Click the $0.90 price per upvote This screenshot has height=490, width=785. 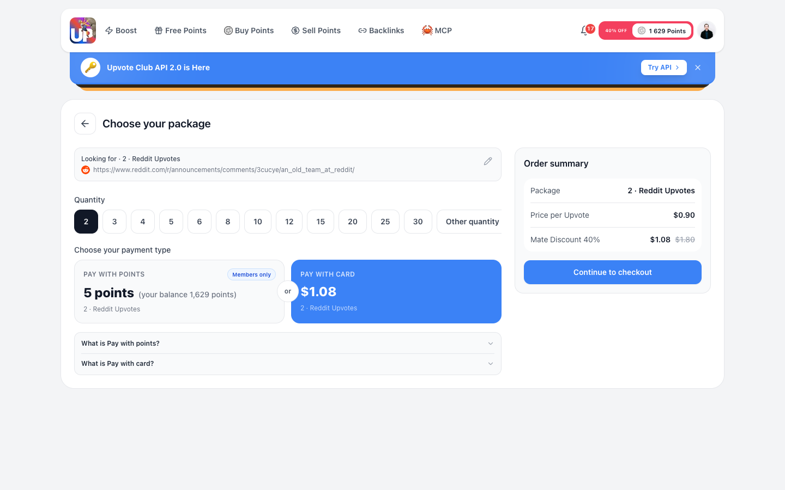pos(684,215)
